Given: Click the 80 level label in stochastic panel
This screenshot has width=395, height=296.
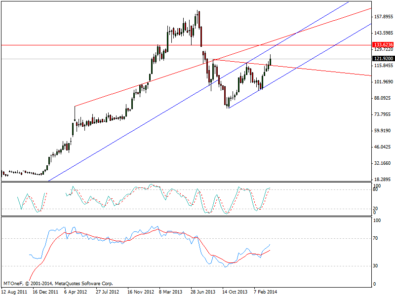Looking at the screenshot, I should click(x=376, y=189).
